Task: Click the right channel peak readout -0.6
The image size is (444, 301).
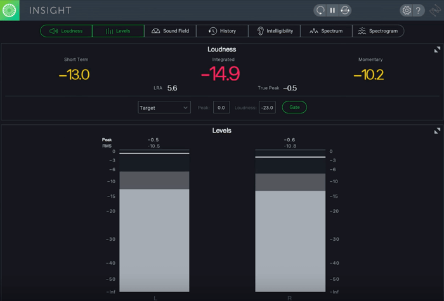Action: coord(289,140)
